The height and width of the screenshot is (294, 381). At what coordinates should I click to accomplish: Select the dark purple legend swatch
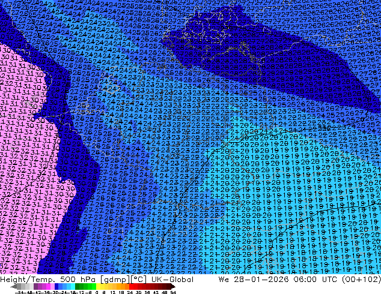(x=35, y=286)
